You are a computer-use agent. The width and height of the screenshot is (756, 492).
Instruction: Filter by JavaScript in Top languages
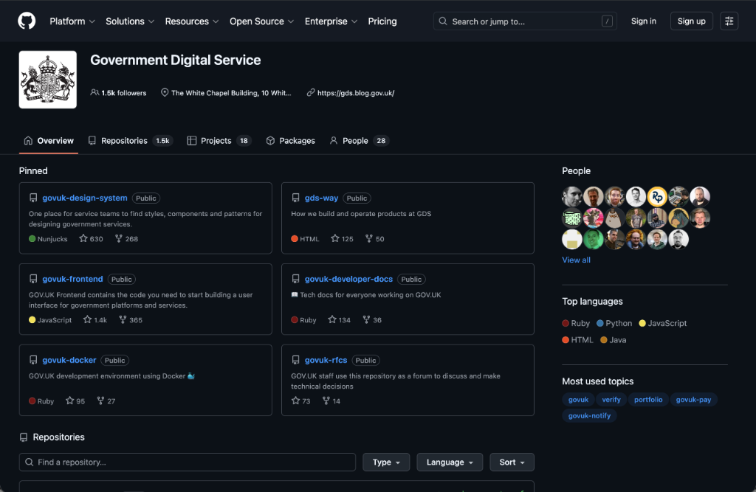pyautogui.click(x=663, y=323)
